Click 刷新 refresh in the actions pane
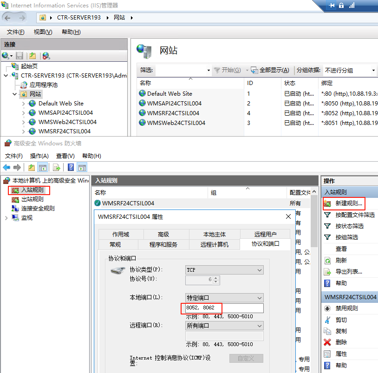The image size is (378, 373). [341, 261]
